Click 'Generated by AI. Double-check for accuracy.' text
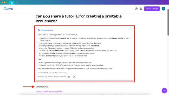This screenshot has height=95, width=169. (x=52, y=73)
